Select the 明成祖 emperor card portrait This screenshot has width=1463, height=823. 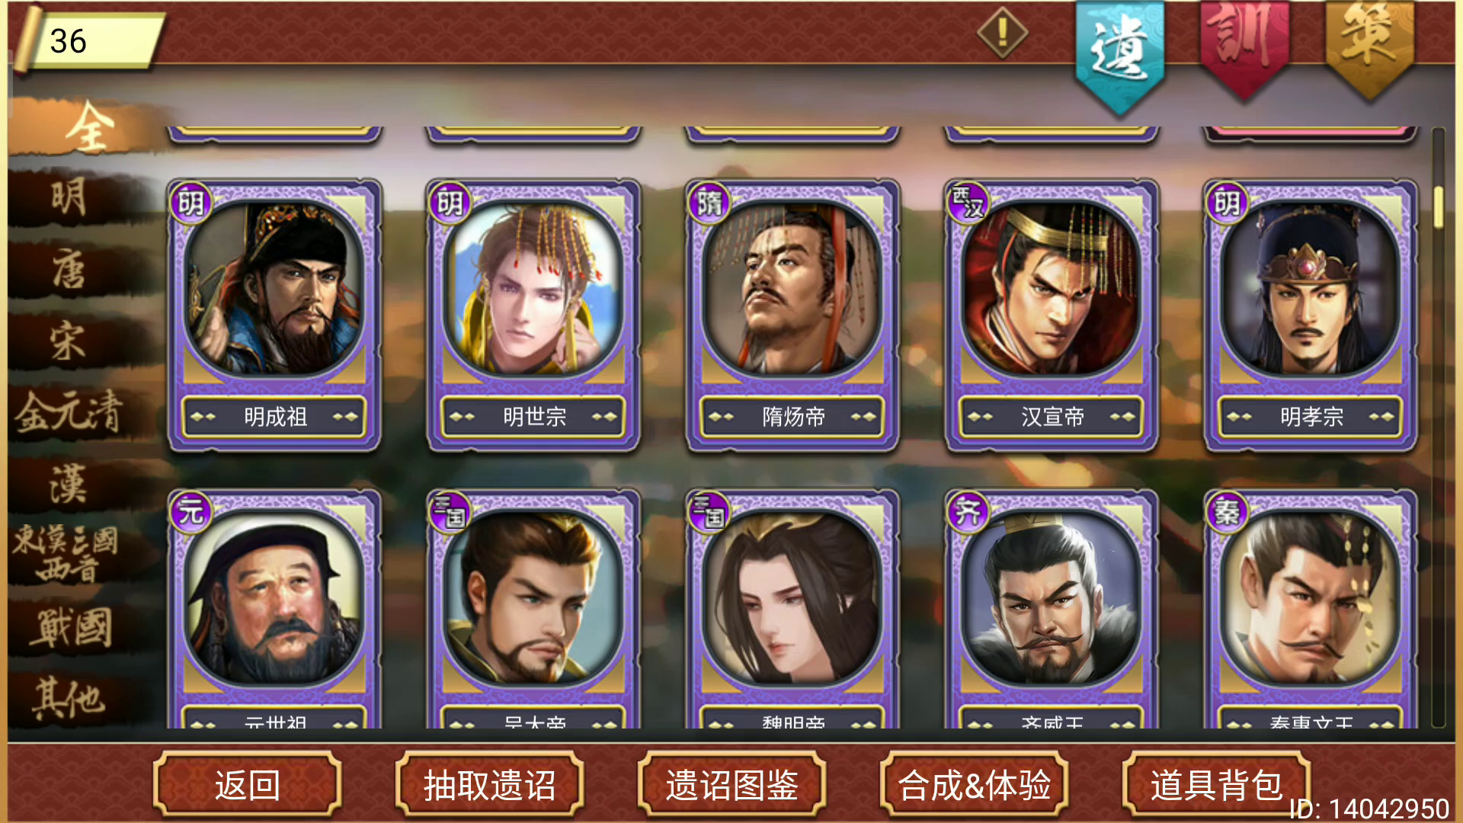(274, 290)
